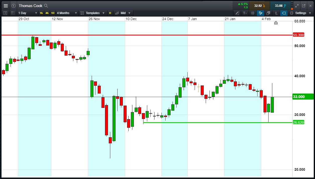Toggle the crosshair pencil tool icon

[x=260, y=13]
